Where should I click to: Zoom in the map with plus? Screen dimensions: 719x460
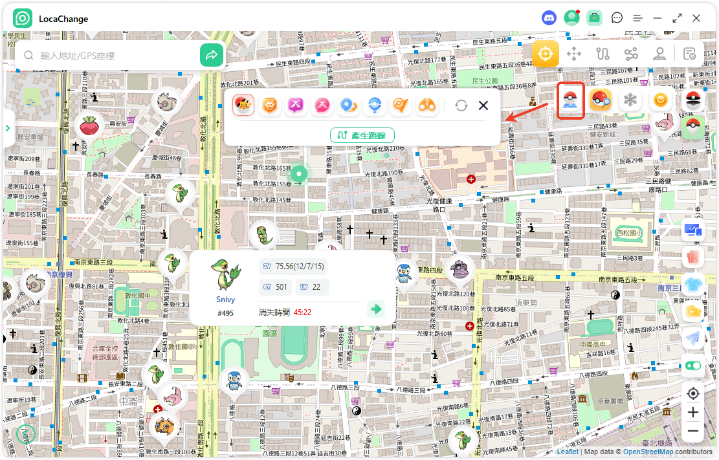coord(693,412)
